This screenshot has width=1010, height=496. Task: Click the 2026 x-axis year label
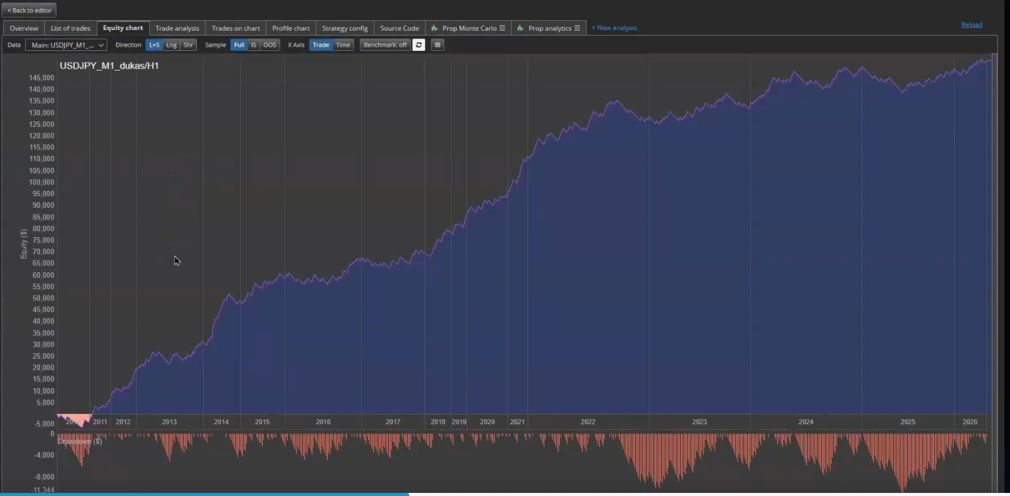pyautogui.click(x=970, y=422)
